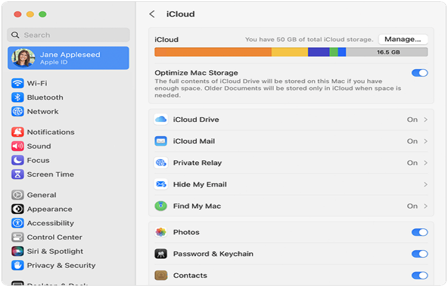Select the Accessibility icon
The image size is (448, 287).
click(17, 223)
